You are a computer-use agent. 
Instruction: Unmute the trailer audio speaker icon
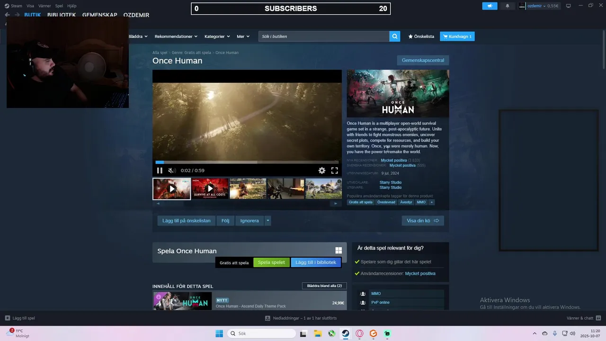[172, 170]
